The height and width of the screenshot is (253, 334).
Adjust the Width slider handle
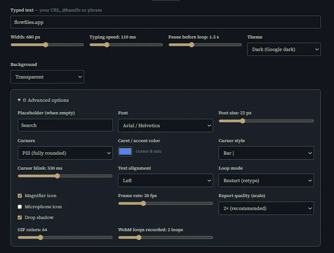(46, 45)
